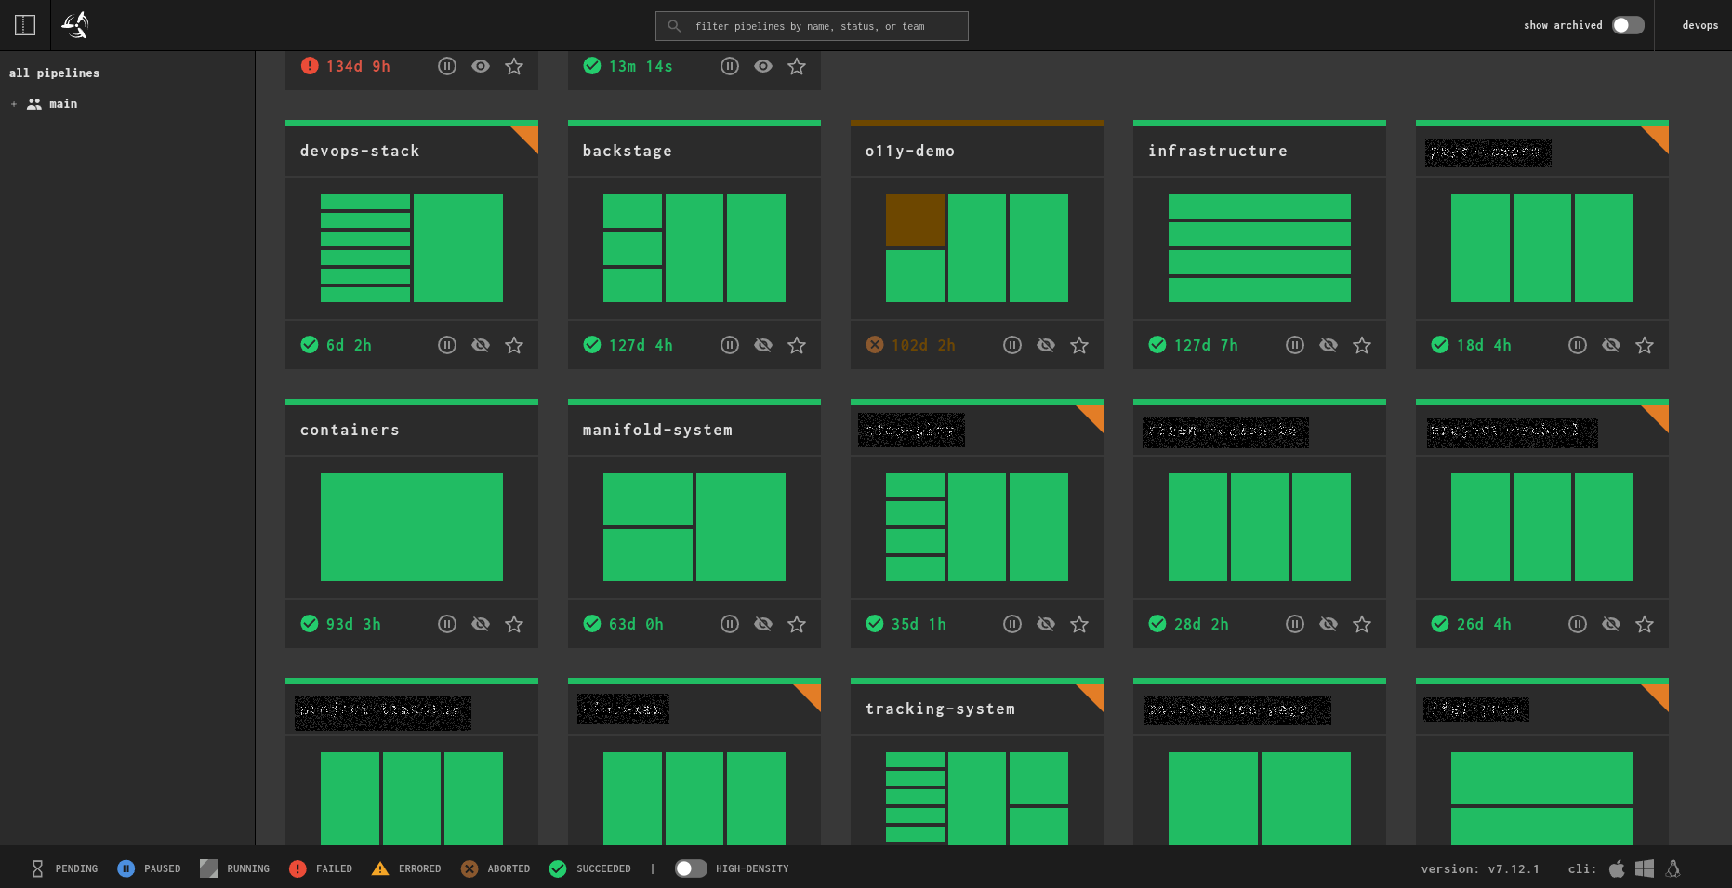Star the pipeline showing 28d 2h
Image resolution: width=1732 pixels, height=888 pixels.
tap(1362, 624)
